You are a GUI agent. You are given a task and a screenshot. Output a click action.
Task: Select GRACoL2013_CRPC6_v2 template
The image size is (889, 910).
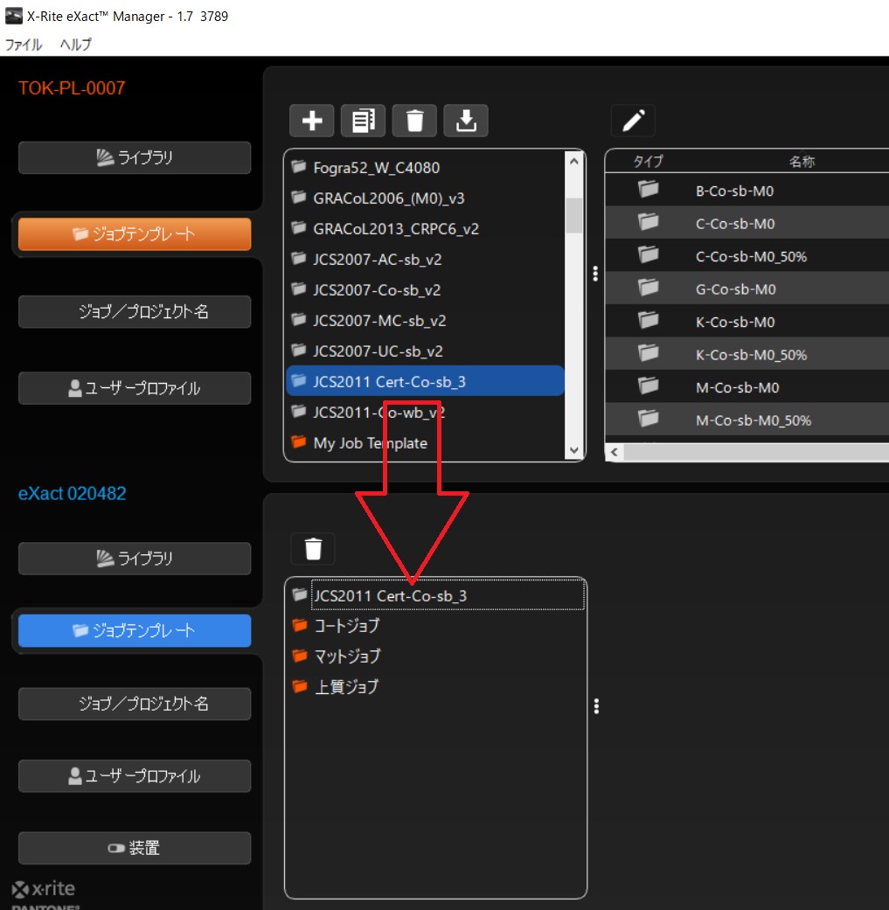(425, 229)
